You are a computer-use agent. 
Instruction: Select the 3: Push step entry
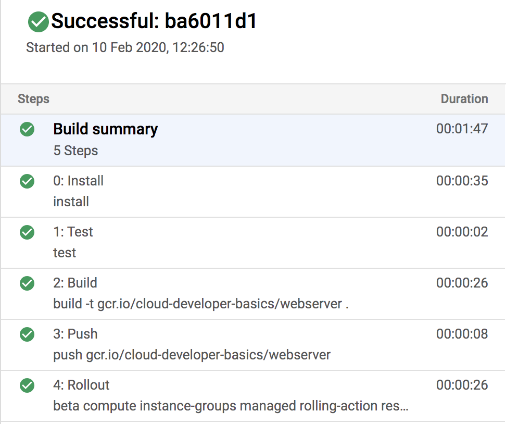click(x=74, y=334)
